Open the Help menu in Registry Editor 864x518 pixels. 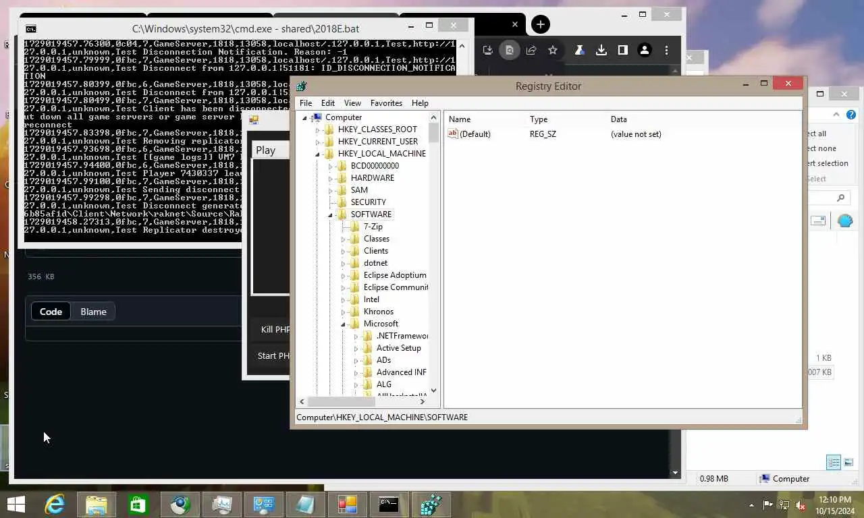pos(420,103)
